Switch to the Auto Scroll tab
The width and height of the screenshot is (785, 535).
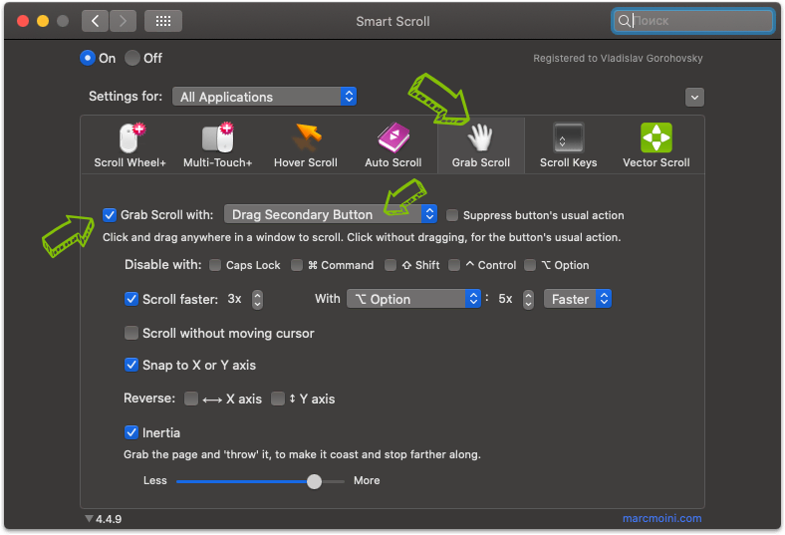[x=393, y=145]
